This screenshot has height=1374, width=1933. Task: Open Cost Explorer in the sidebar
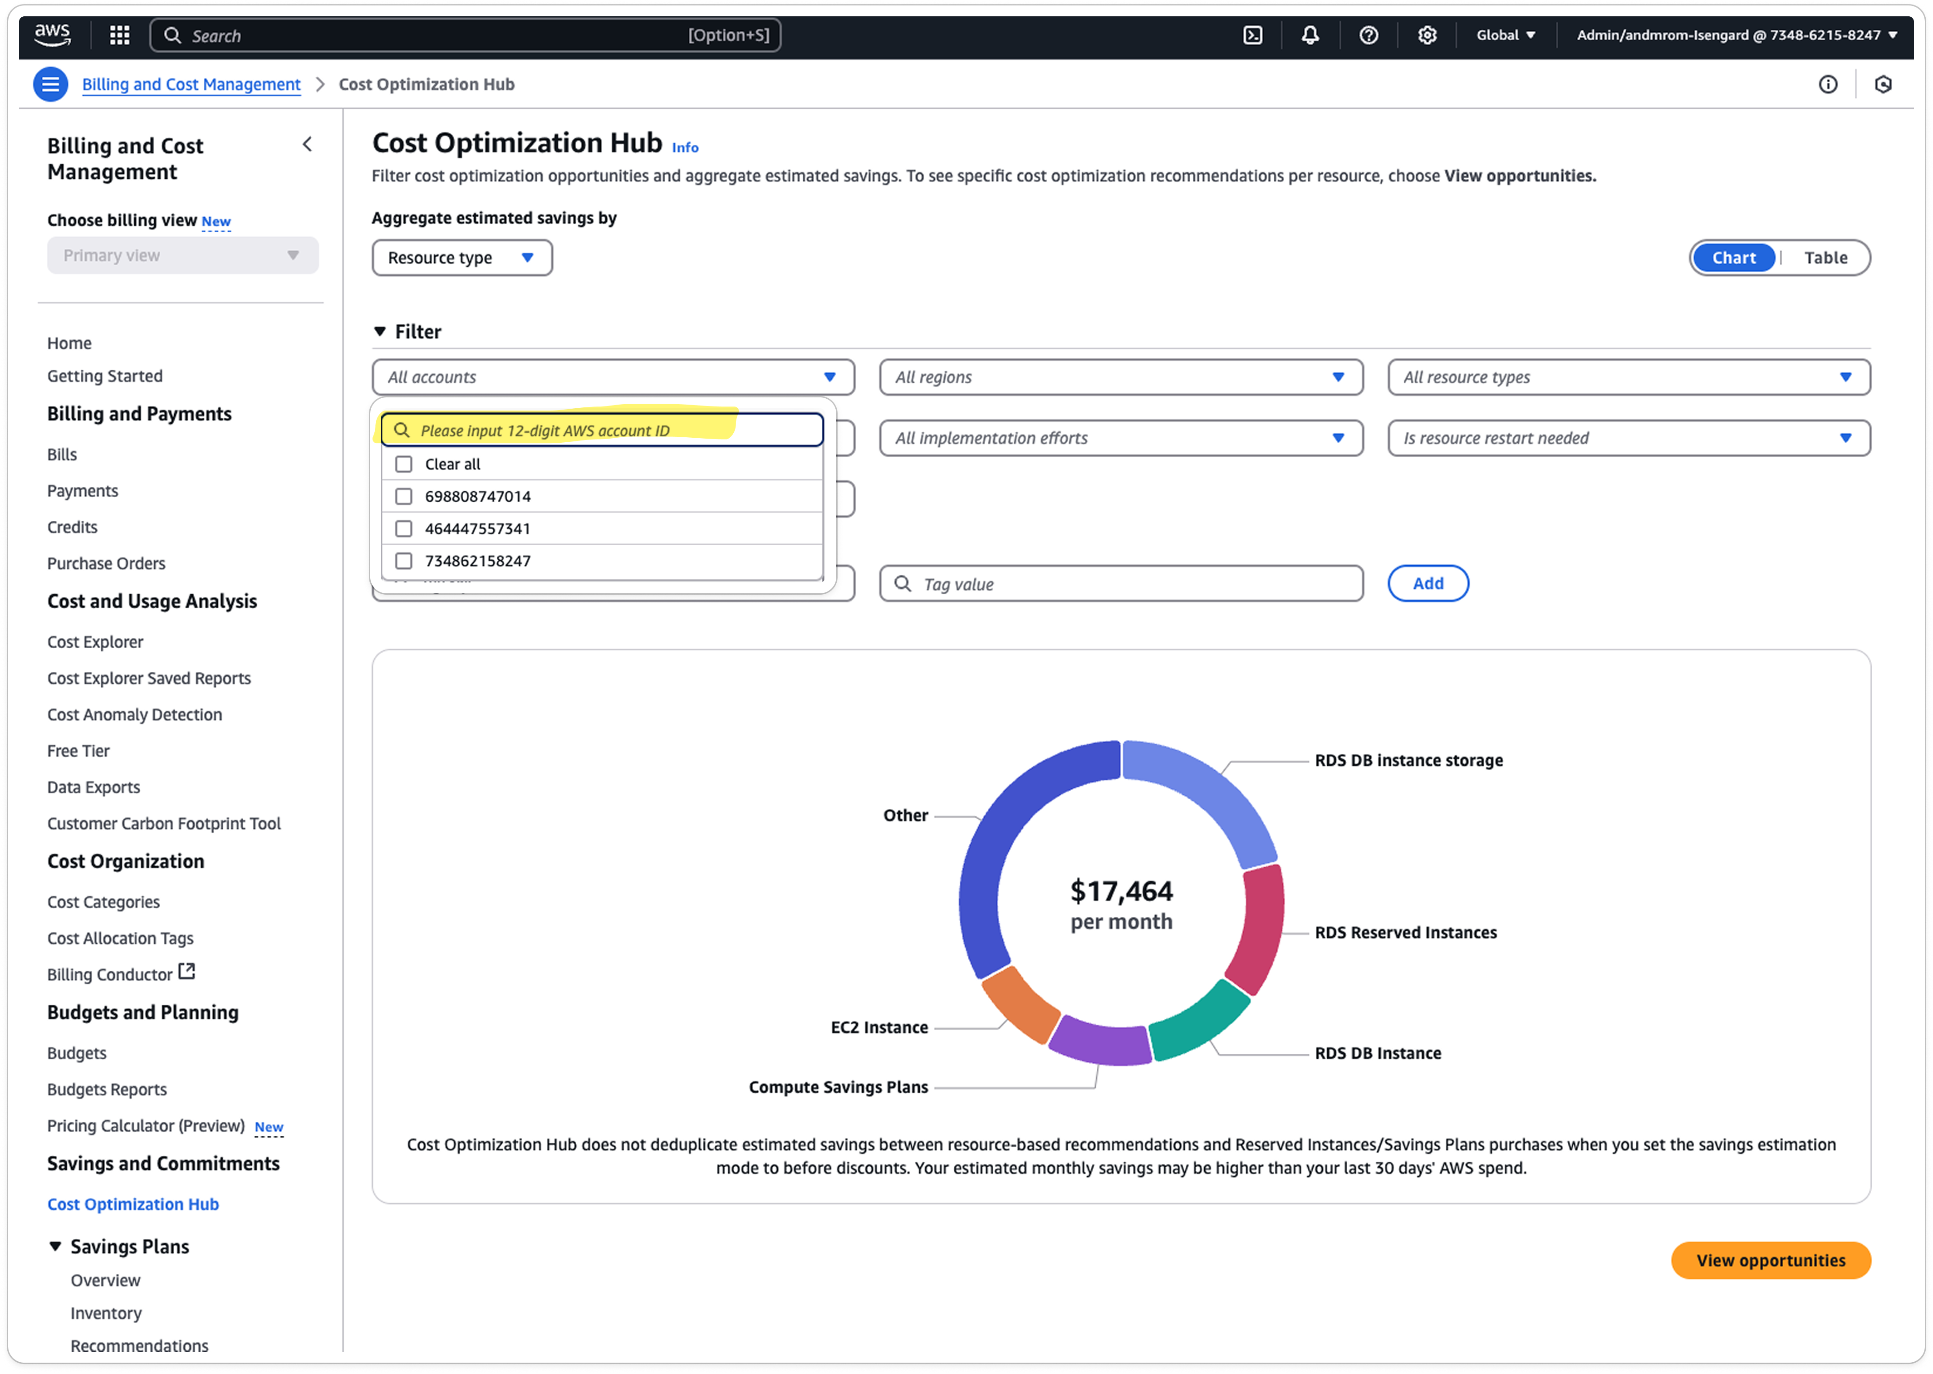coord(95,642)
